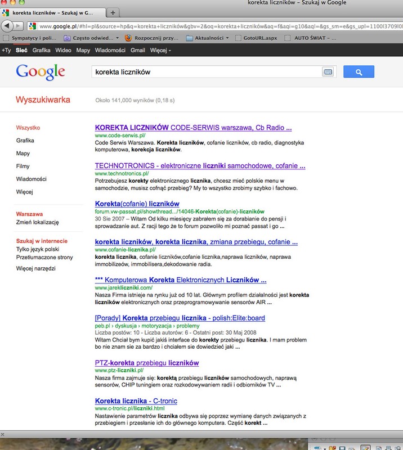The height and width of the screenshot is (450, 403).
Task: Open Korekta licznika - C-tronic result
Action: point(136,401)
